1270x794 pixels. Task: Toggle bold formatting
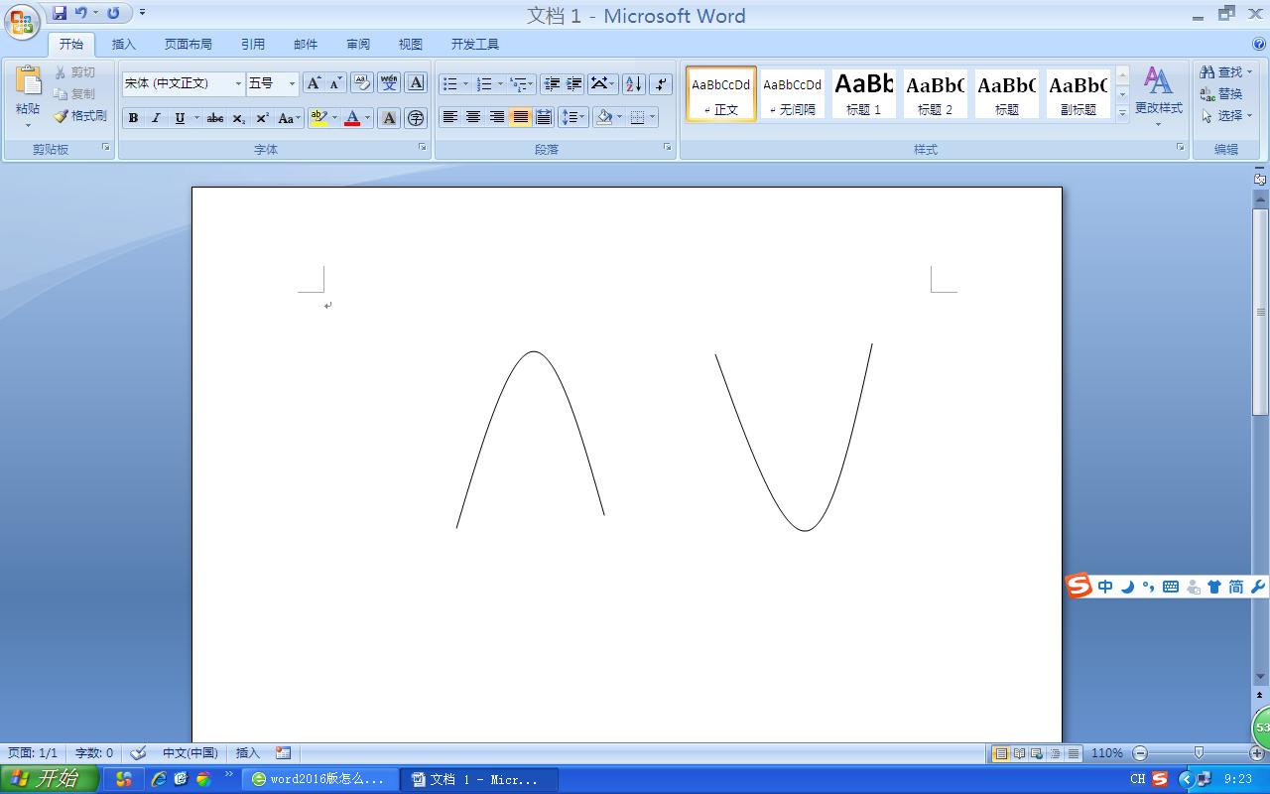133,118
